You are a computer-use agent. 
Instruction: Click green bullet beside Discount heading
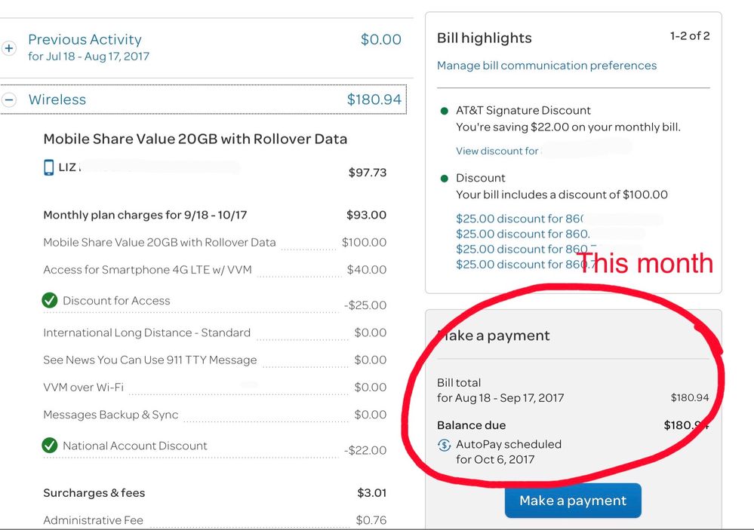click(445, 179)
